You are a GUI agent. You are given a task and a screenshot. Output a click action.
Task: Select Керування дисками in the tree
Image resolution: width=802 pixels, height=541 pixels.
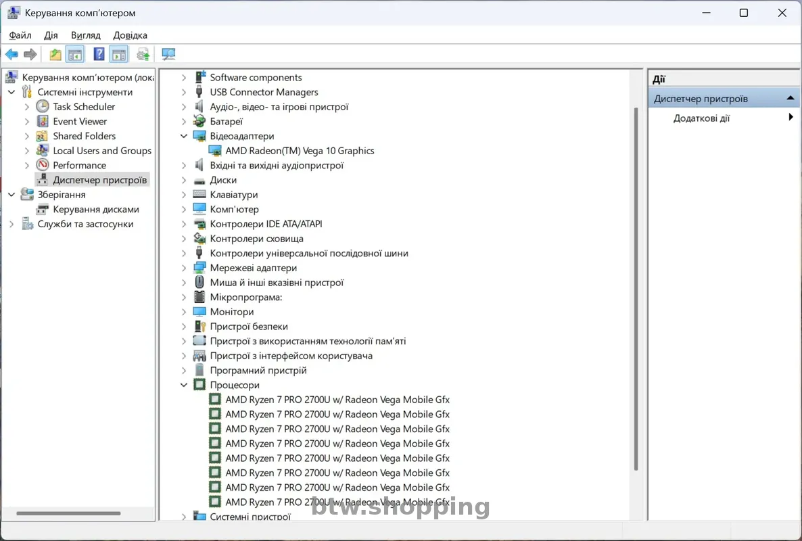pos(95,210)
